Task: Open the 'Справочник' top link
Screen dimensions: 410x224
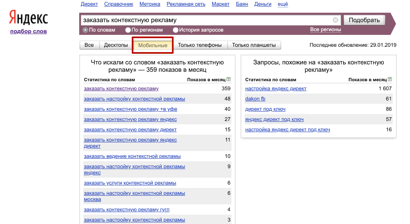Action: [x=119, y=4]
